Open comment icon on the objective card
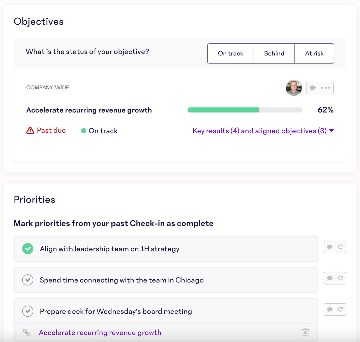Viewport: 360px width, 342px height. [313, 88]
